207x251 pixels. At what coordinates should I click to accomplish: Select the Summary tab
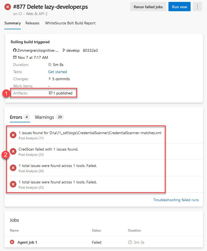pyautogui.click(x=12, y=23)
